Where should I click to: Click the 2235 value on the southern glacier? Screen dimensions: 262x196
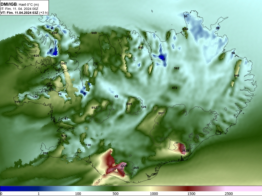click(124, 166)
